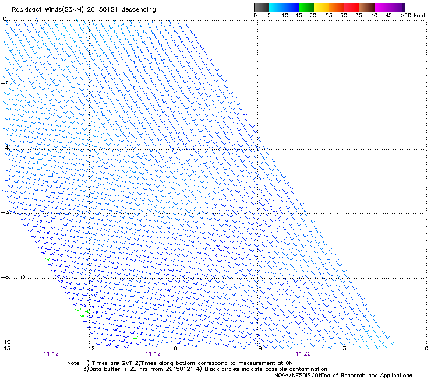
Task: Click the cyan-blue 5-15 knots legend band
Action: tap(284, 7)
